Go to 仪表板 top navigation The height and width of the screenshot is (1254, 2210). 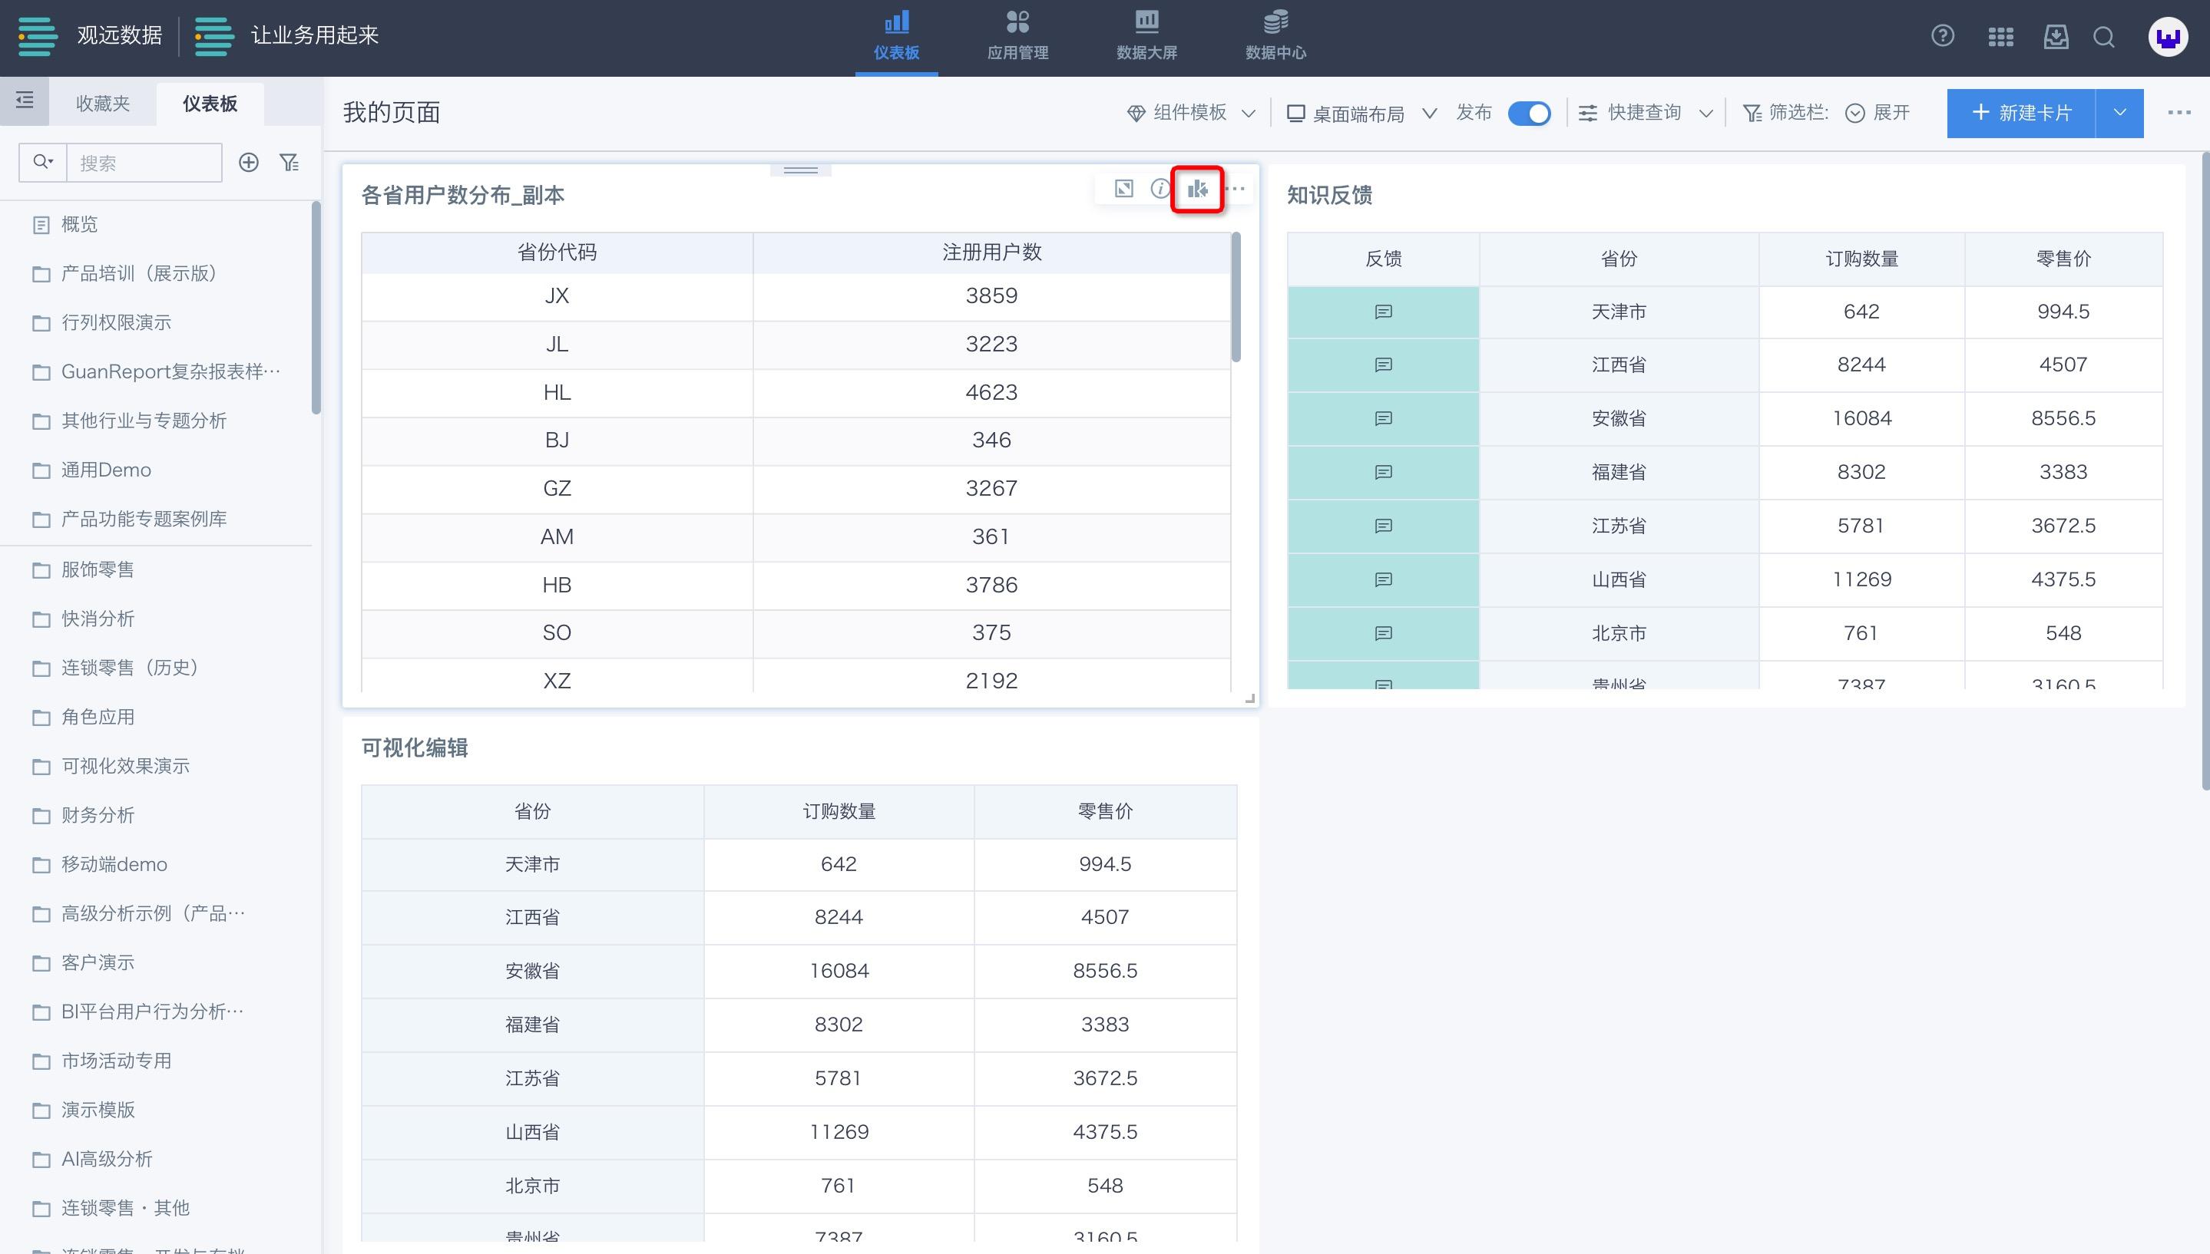(x=896, y=36)
